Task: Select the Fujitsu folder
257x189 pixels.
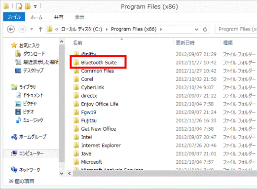Action: [x=89, y=120]
